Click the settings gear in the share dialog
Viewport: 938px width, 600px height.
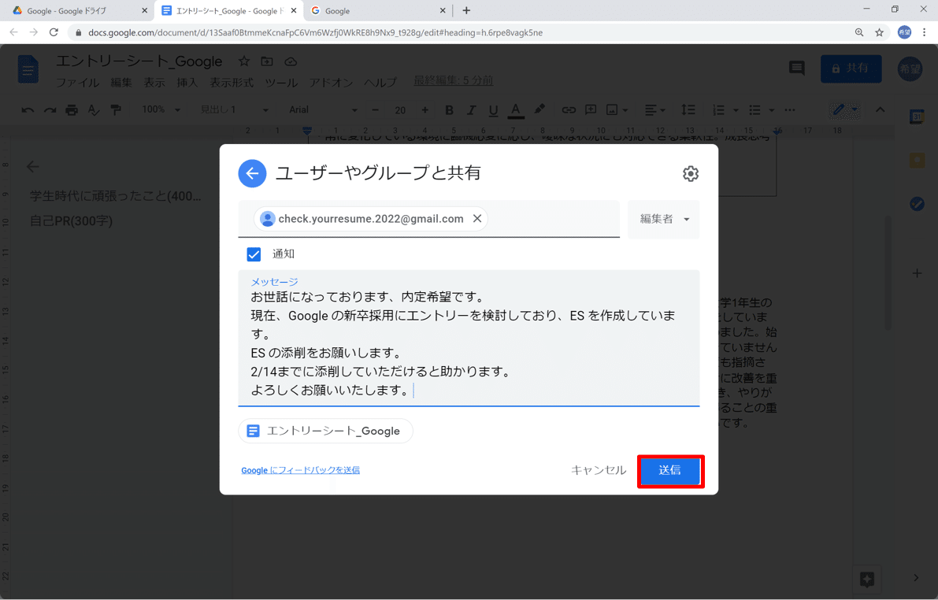(691, 174)
